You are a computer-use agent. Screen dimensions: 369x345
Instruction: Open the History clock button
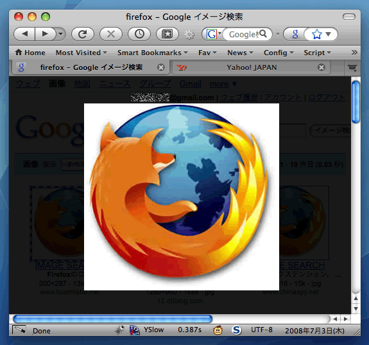[x=139, y=35]
